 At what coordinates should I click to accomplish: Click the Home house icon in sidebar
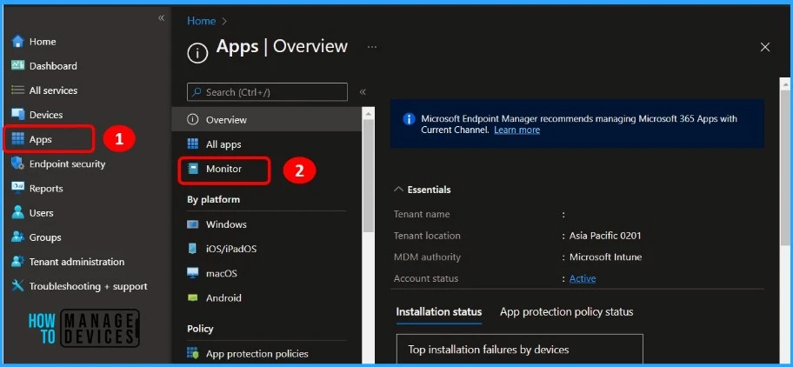[17, 42]
